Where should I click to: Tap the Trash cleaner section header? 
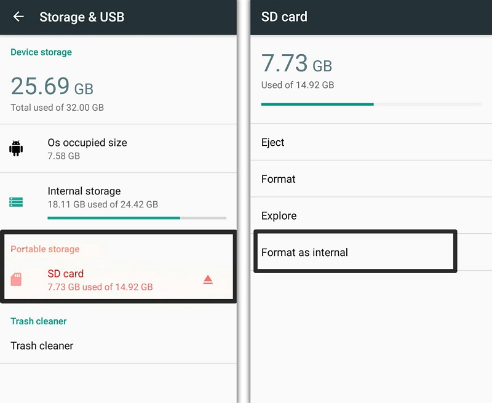(x=39, y=321)
